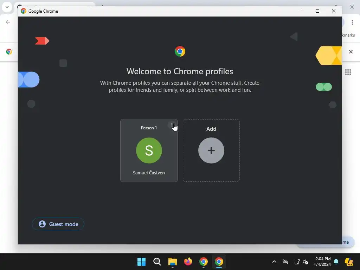Close the background Chrome window
The image size is (360, 270).
coord(352,7)
